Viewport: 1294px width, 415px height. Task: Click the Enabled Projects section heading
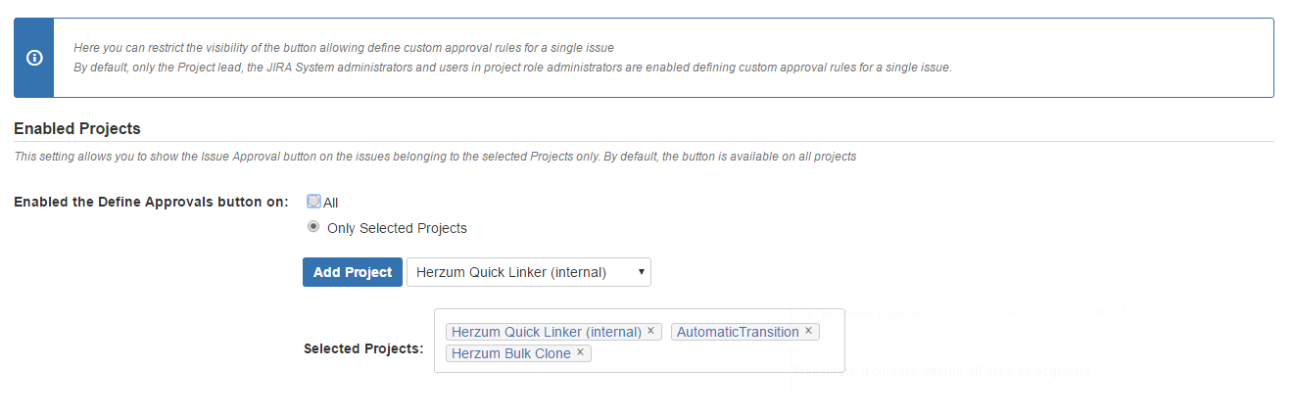click(x=77, y=128)
